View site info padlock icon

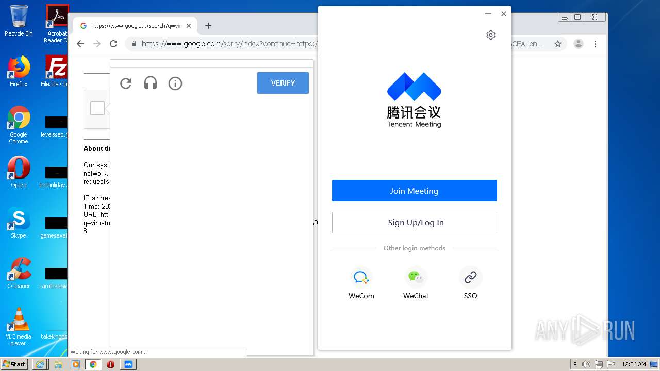tap(134, 44)
